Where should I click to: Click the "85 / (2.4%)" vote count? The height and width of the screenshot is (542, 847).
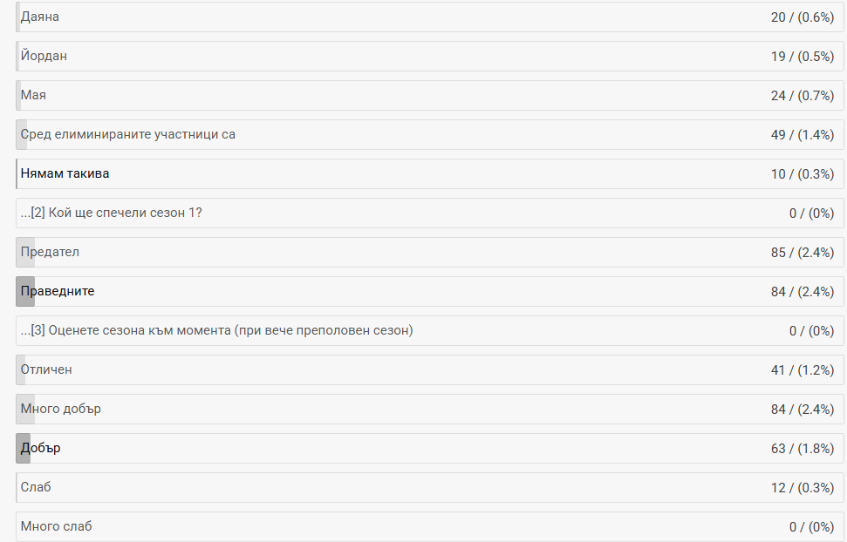(x=802, y=253)
